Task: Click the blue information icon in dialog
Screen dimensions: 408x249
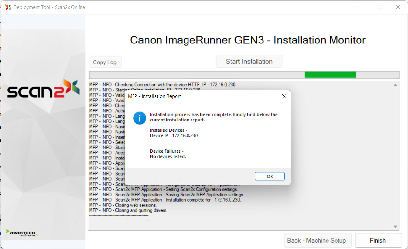Action: pos(140,118)
